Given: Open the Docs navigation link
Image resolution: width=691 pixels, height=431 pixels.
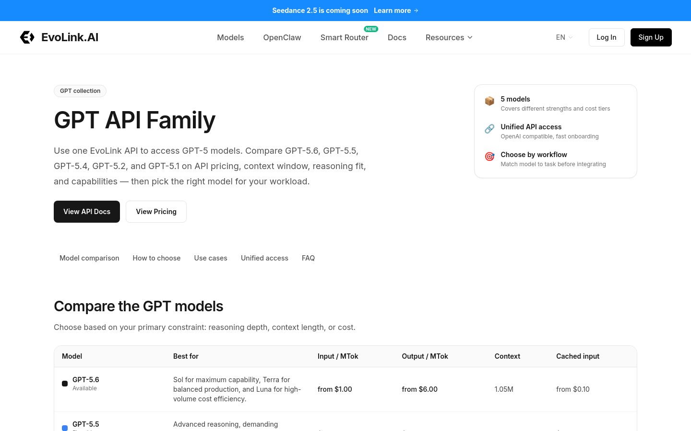Looking at the screenshot, I should 397,37.
